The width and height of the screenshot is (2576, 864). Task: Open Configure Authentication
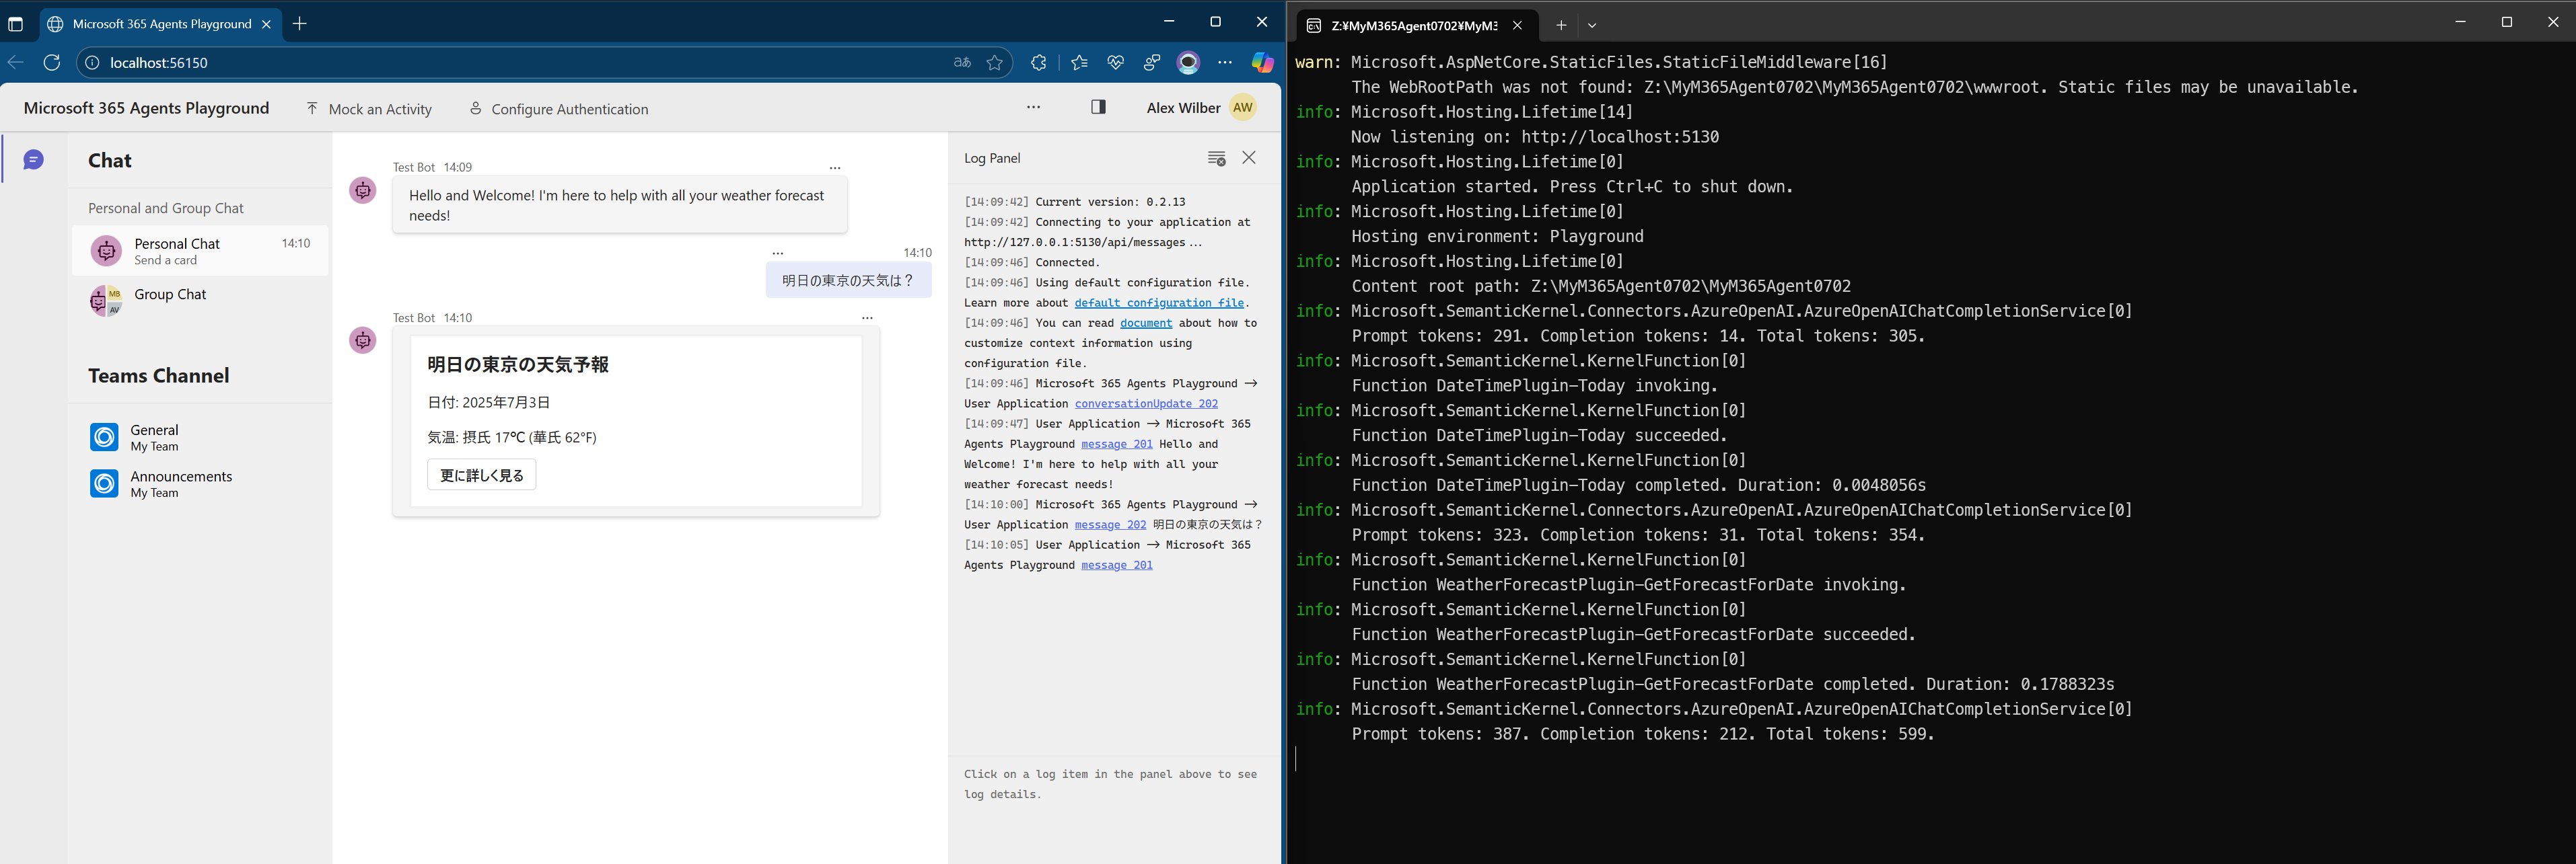[x=559, y=109]
